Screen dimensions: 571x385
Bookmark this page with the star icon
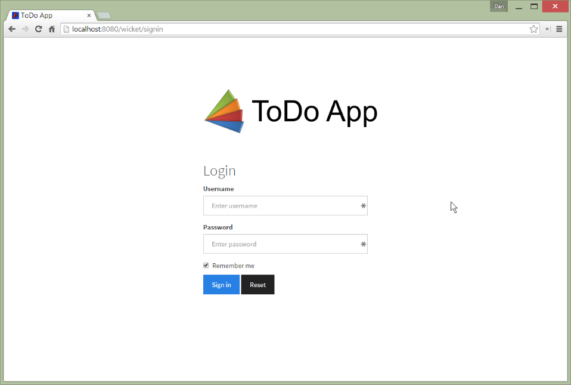[x=533, y=29]
